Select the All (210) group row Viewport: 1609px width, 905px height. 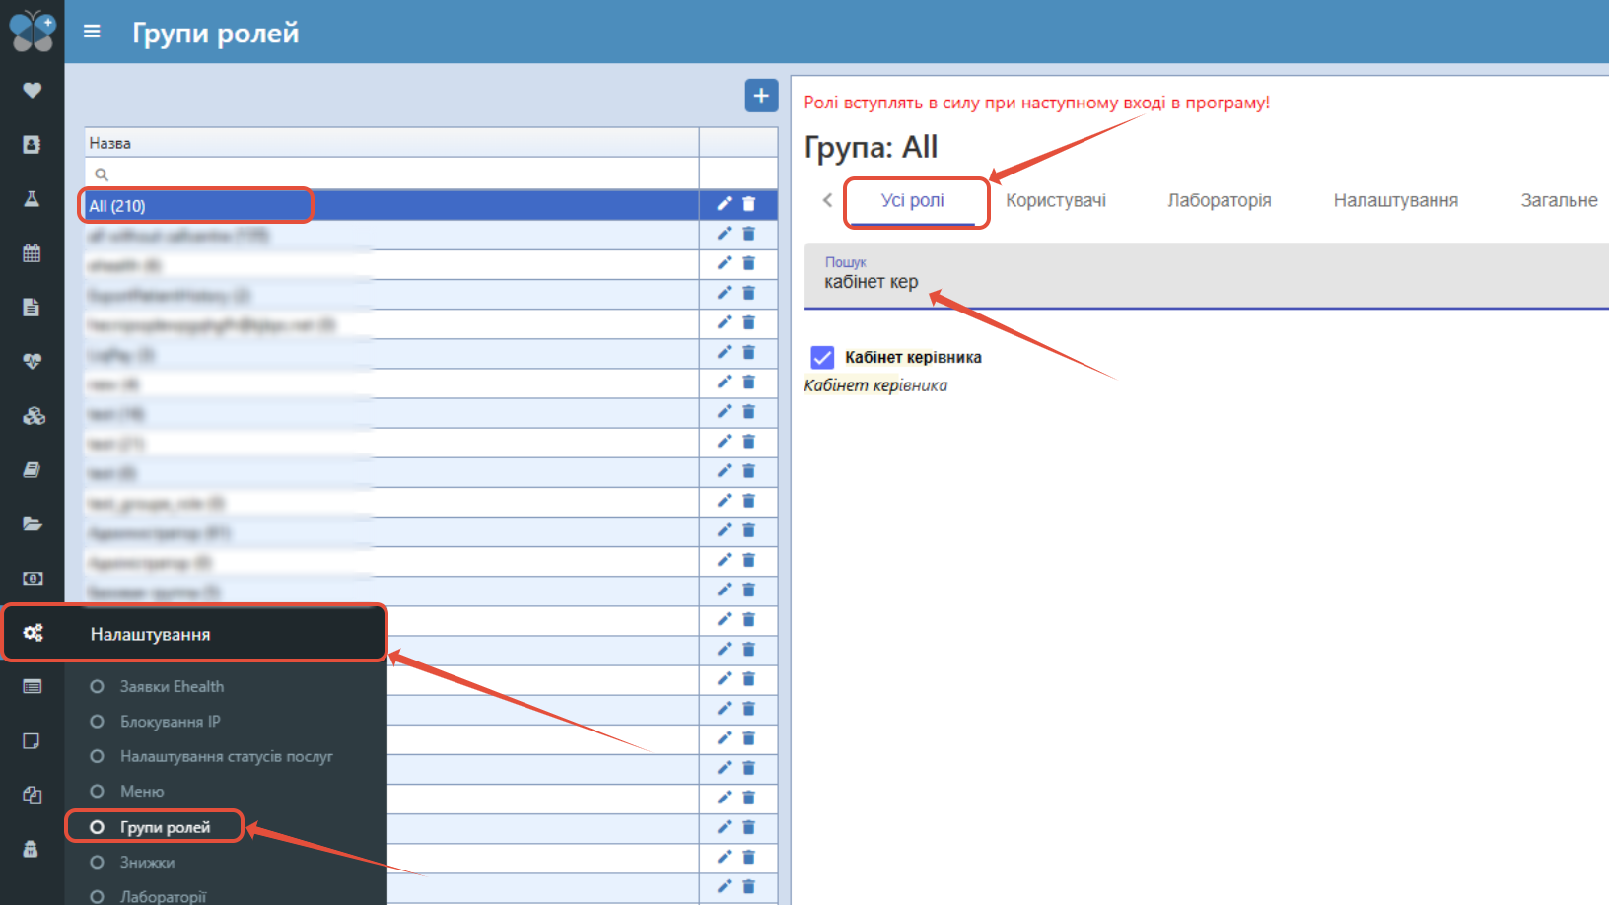pyautogui.click(x=392, y=205)
